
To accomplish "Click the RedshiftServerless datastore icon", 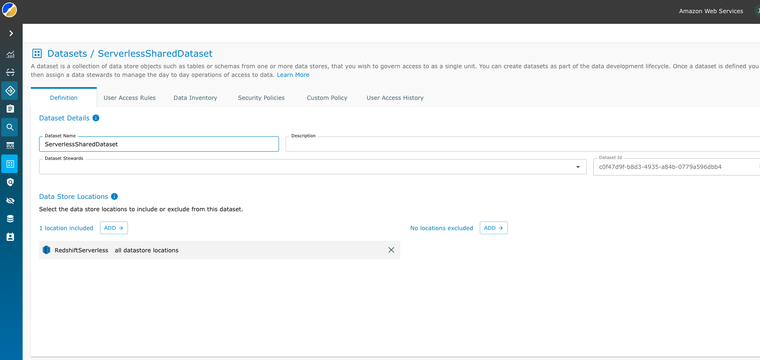I will 46,250.
